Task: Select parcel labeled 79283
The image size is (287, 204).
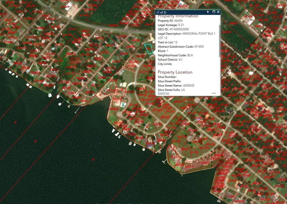Action: tap(131, 66)
